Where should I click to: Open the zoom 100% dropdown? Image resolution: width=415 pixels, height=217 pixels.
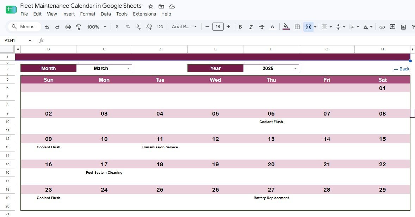(97, 27)
